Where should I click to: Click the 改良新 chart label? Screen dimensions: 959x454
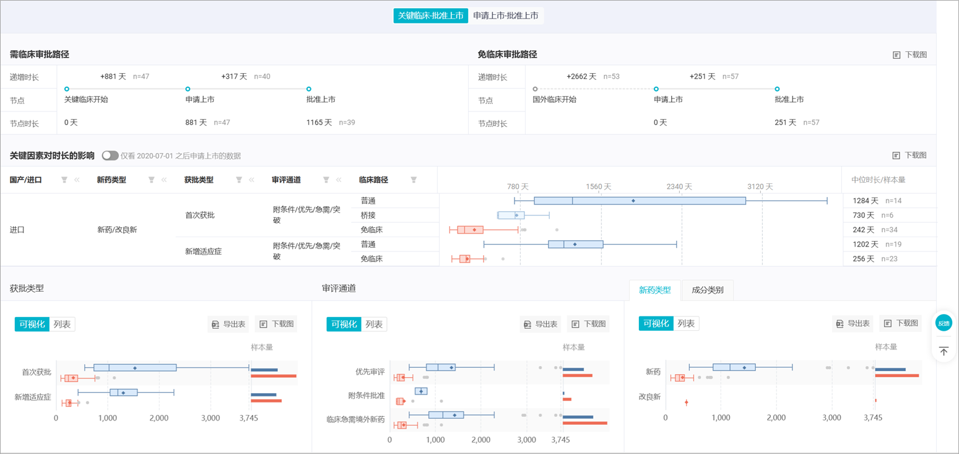(649, 396)
